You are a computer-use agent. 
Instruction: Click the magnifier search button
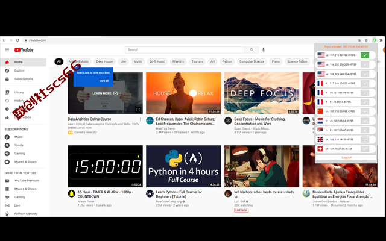click(x=252, y=49)
